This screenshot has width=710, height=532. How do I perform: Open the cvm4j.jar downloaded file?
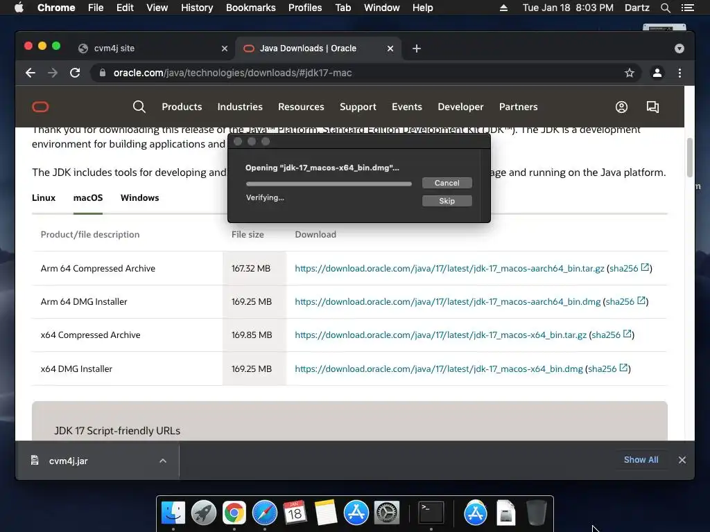[69, 461]
